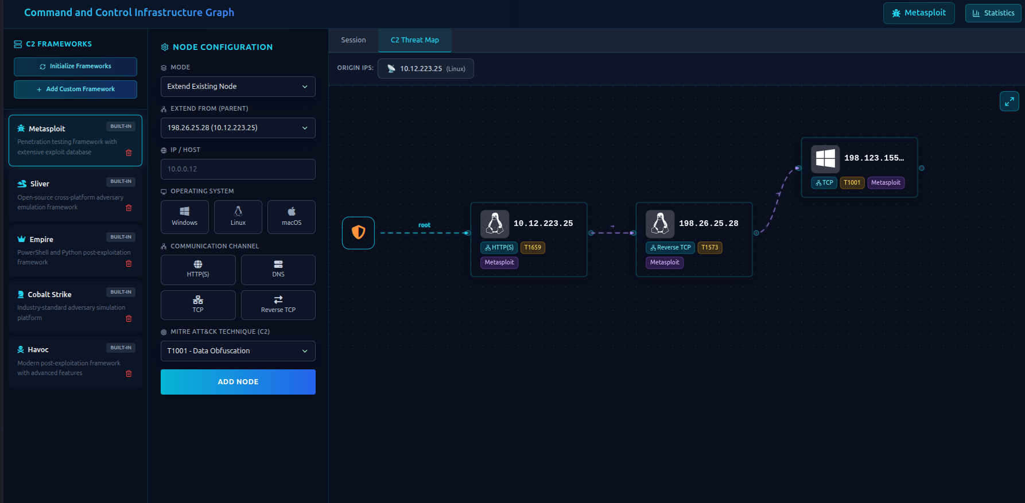Click the Empire crown icon

pyautogui.click(x=22, y=239)
